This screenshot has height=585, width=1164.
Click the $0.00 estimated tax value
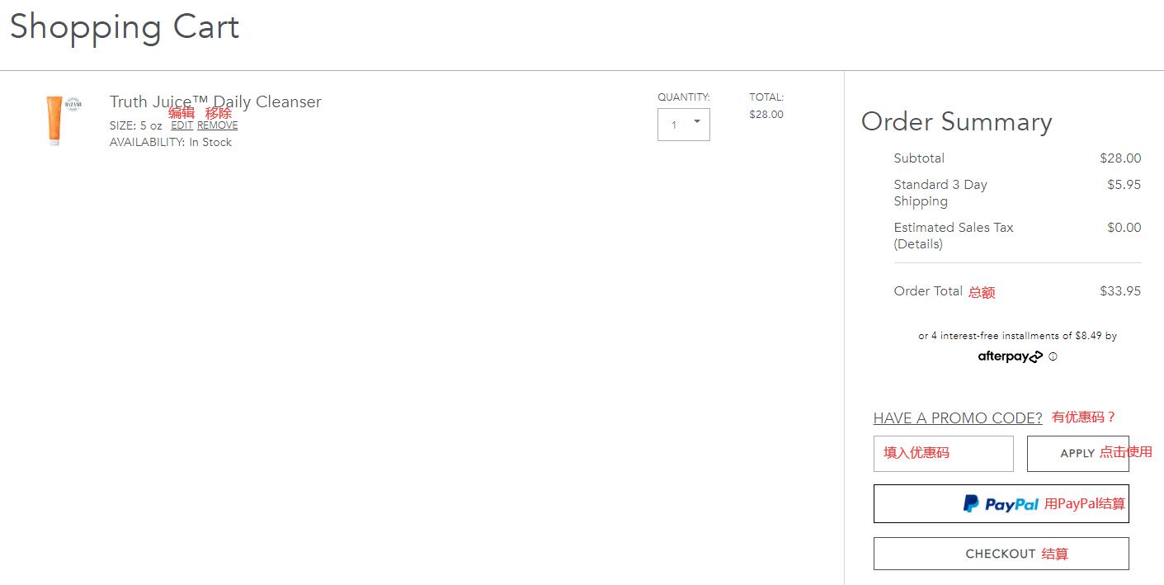pos(1124,227)
